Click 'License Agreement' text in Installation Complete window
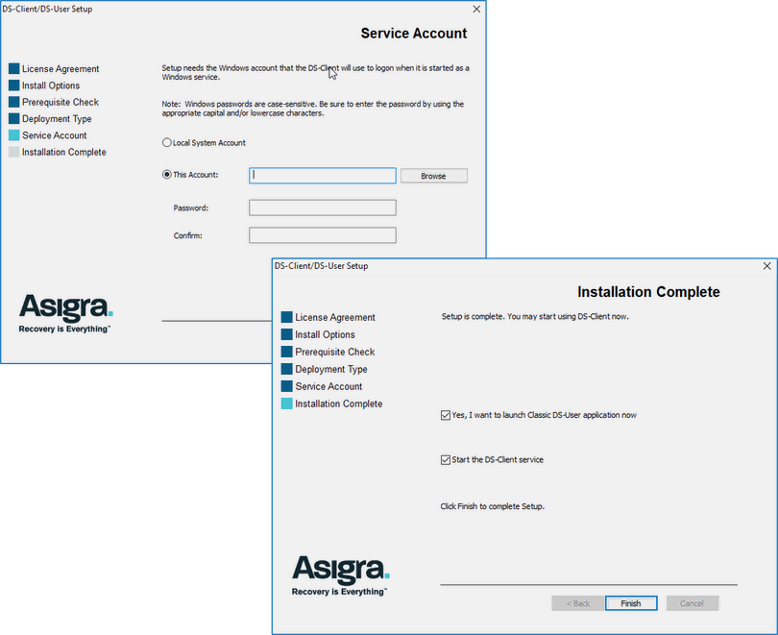The height and width of the screenshot is (635, 778). click(335, 317)
